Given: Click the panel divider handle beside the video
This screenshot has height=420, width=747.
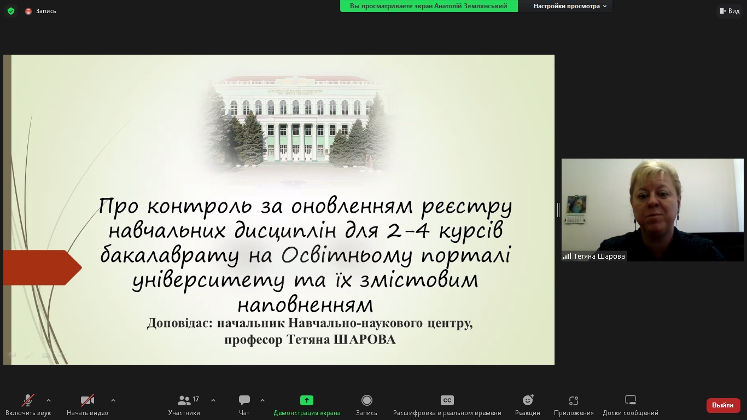Looking at the screenshot, I should [558, 210].
